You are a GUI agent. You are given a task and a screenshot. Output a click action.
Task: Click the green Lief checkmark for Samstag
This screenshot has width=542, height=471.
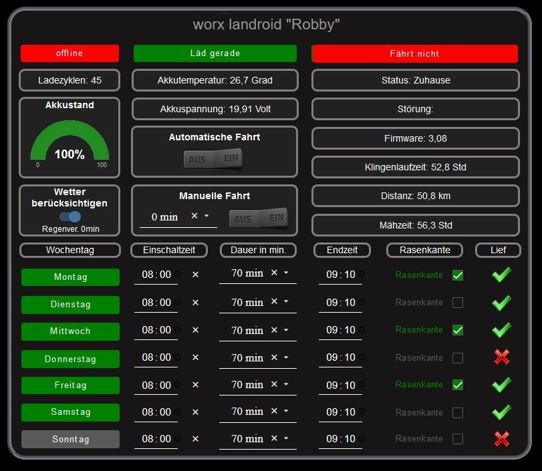(x=501, y=412)
